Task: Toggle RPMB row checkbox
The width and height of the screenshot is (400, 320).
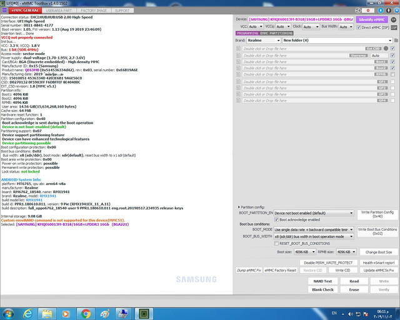Action: [x=393, y=74]
